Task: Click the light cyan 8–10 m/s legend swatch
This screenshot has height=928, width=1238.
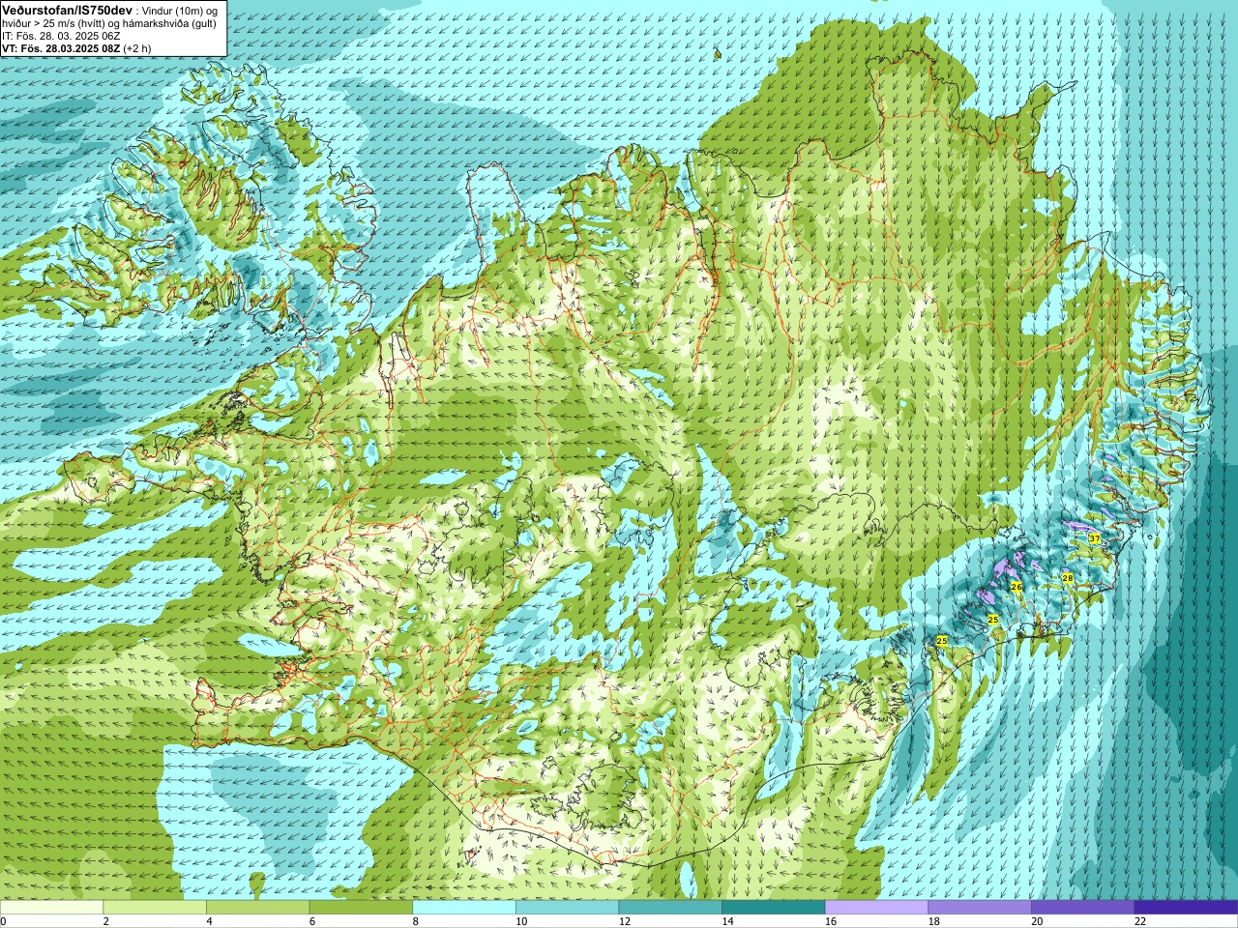Action: pos(464,908)
